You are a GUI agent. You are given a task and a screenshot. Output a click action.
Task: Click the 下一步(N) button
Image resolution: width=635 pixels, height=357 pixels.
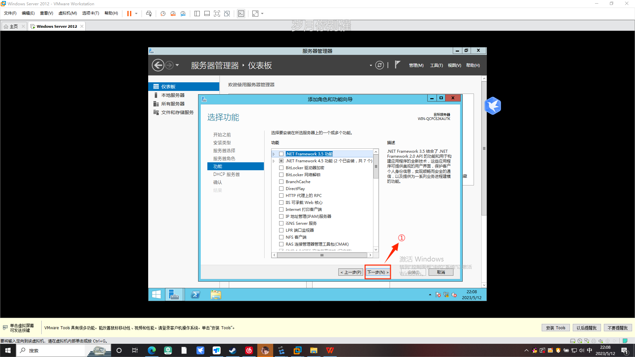point(378,272)
